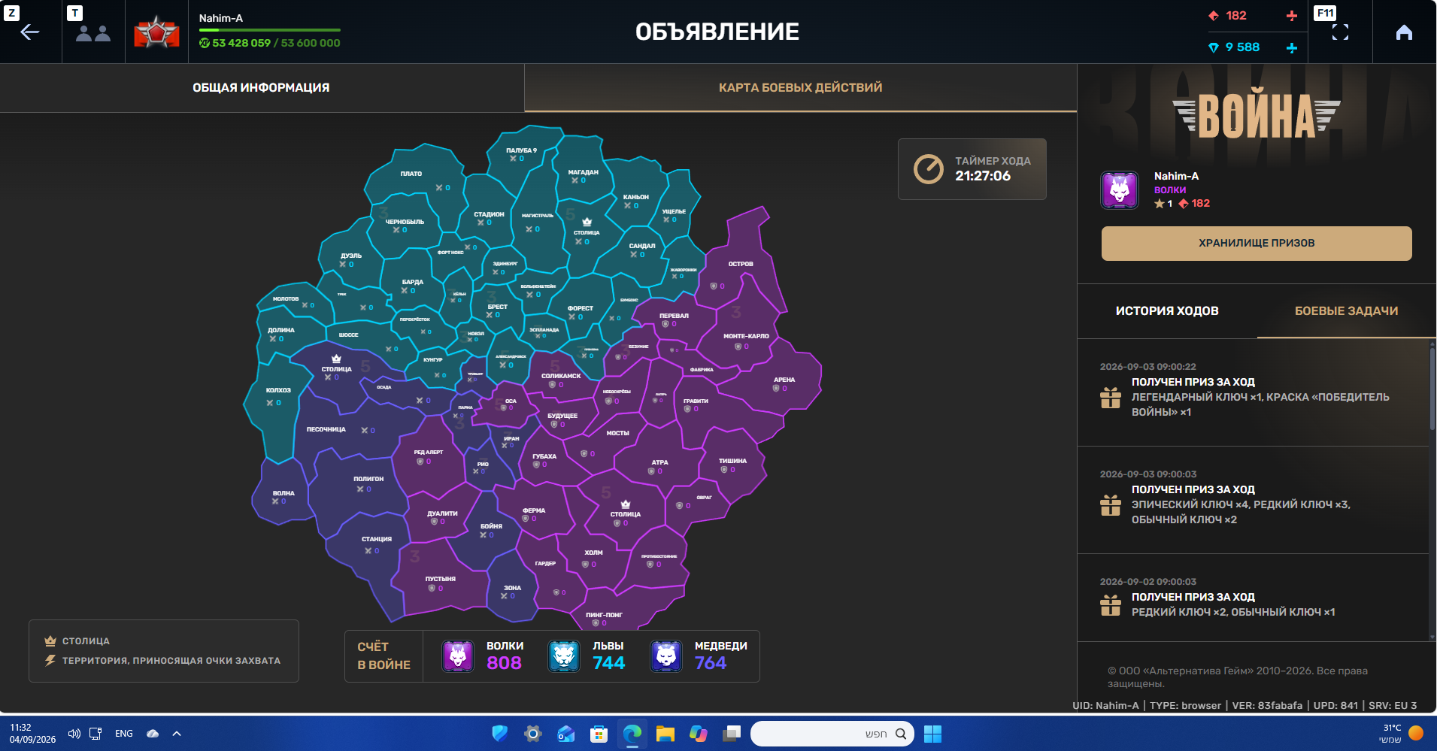Click the red star rank emblem
This screenshot has width=1437, height=751.
pos(156,32)
